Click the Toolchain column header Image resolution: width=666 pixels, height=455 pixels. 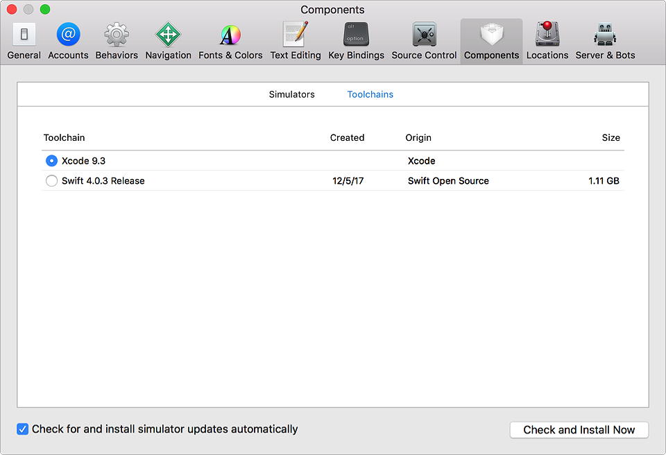(64, 137)
